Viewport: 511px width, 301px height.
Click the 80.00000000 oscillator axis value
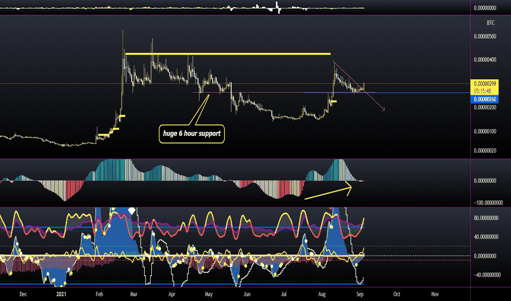(x=486, y=218)
